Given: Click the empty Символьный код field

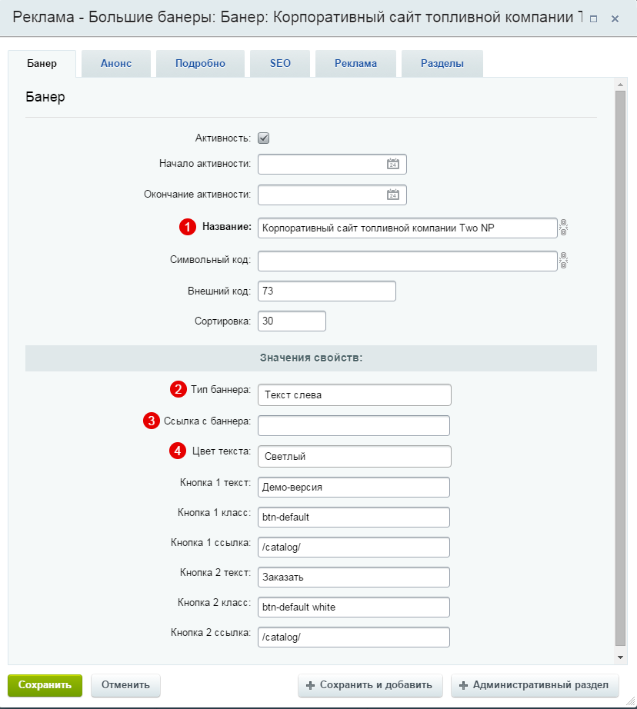Looking at the screenshot, I should (x=407, y=261).
